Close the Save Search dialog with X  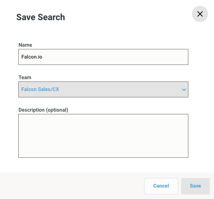tap(200, 14)
